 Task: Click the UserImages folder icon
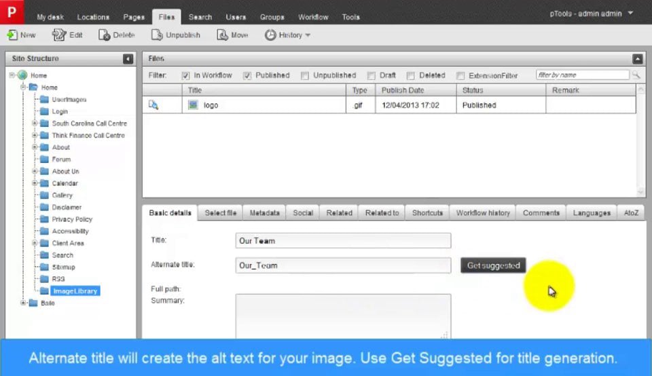coord(44,99)
